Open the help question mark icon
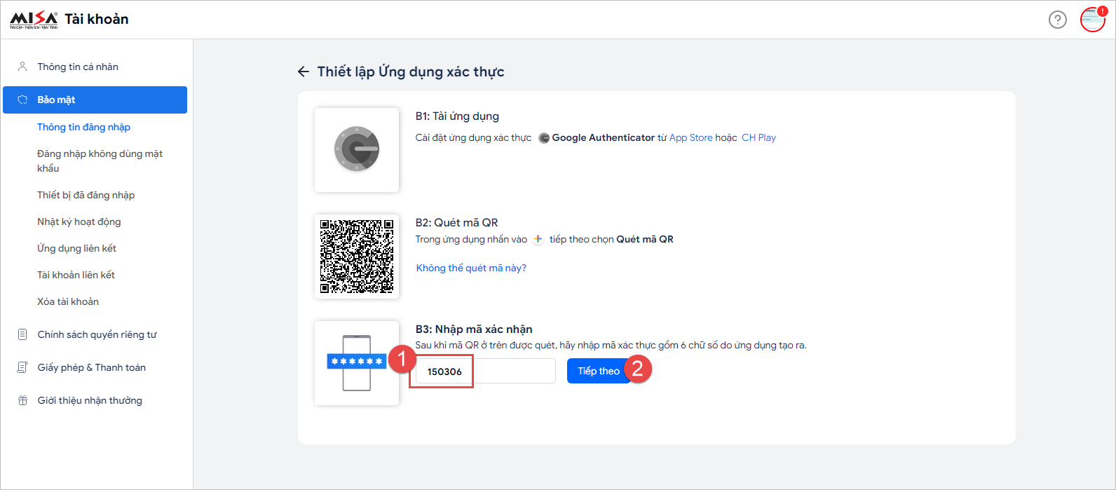This screenshot has height=490, width=1116. click(x=1057, y=20)
